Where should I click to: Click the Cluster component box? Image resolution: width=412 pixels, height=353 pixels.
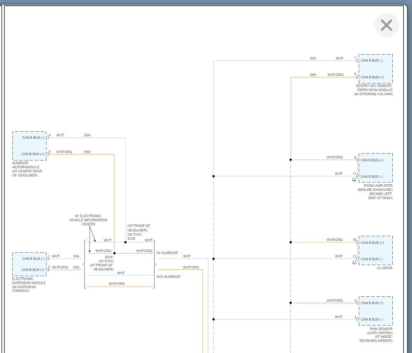click(375, 250)
